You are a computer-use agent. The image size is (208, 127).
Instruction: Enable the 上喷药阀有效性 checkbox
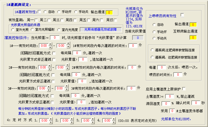182,15
